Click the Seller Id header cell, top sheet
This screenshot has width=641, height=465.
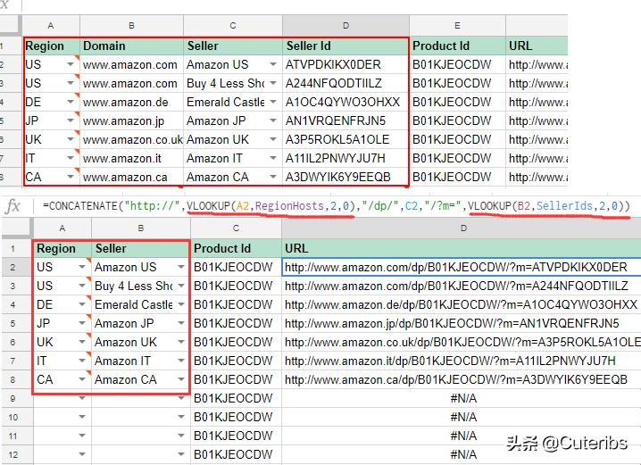[345, 46]
